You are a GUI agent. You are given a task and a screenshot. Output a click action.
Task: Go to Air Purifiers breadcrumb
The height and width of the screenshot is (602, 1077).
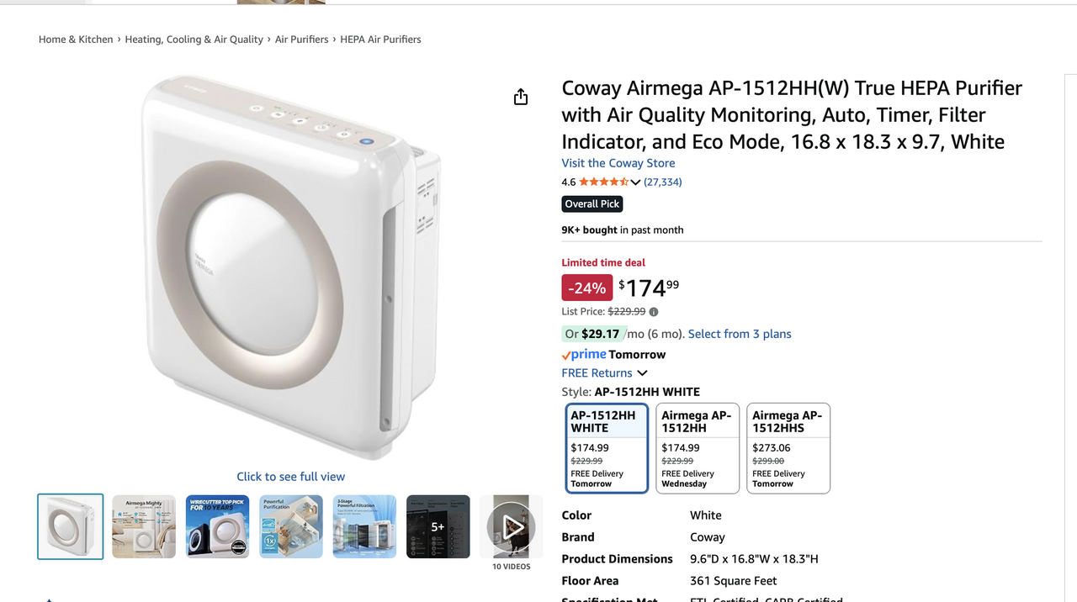point(302,40)
